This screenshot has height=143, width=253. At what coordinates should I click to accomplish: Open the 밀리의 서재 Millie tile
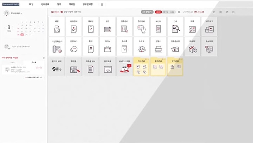57,66
